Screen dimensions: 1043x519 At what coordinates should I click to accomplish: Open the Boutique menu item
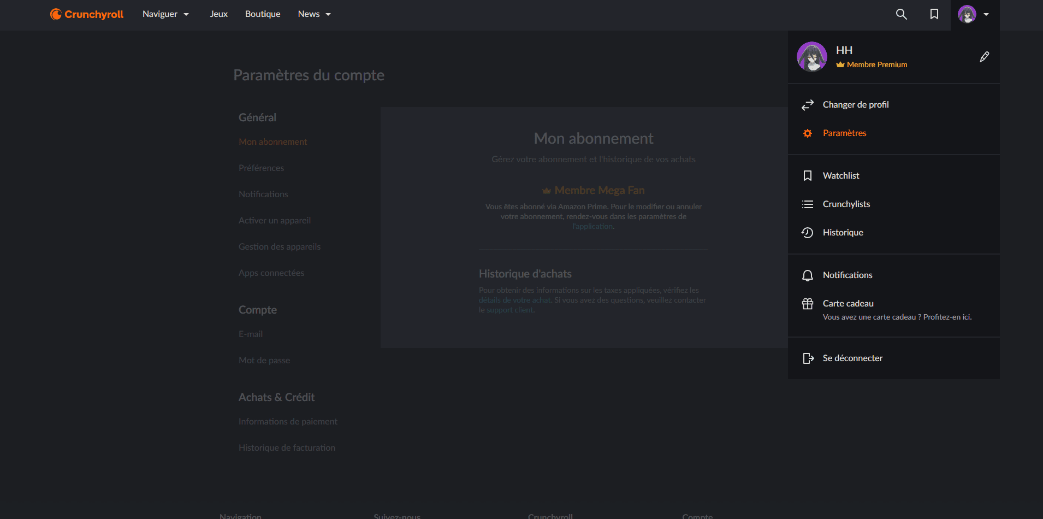point(263,14)
